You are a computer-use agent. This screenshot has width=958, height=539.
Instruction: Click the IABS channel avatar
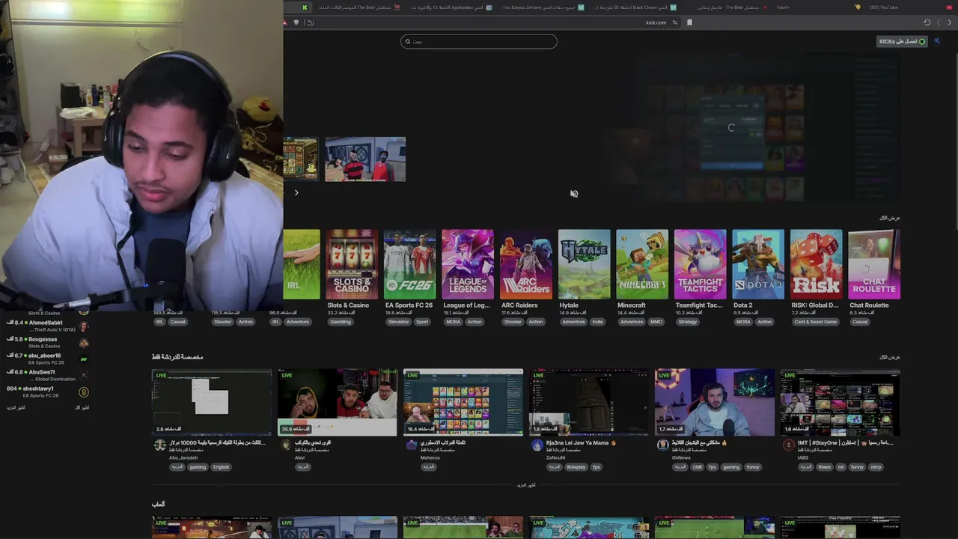[788, 445]
